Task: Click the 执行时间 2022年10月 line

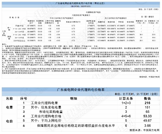Action: tap(81, 6)
